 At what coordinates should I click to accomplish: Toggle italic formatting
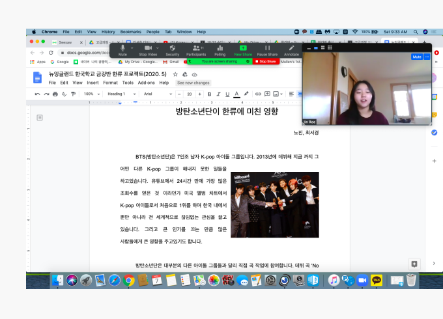[218, 94]
